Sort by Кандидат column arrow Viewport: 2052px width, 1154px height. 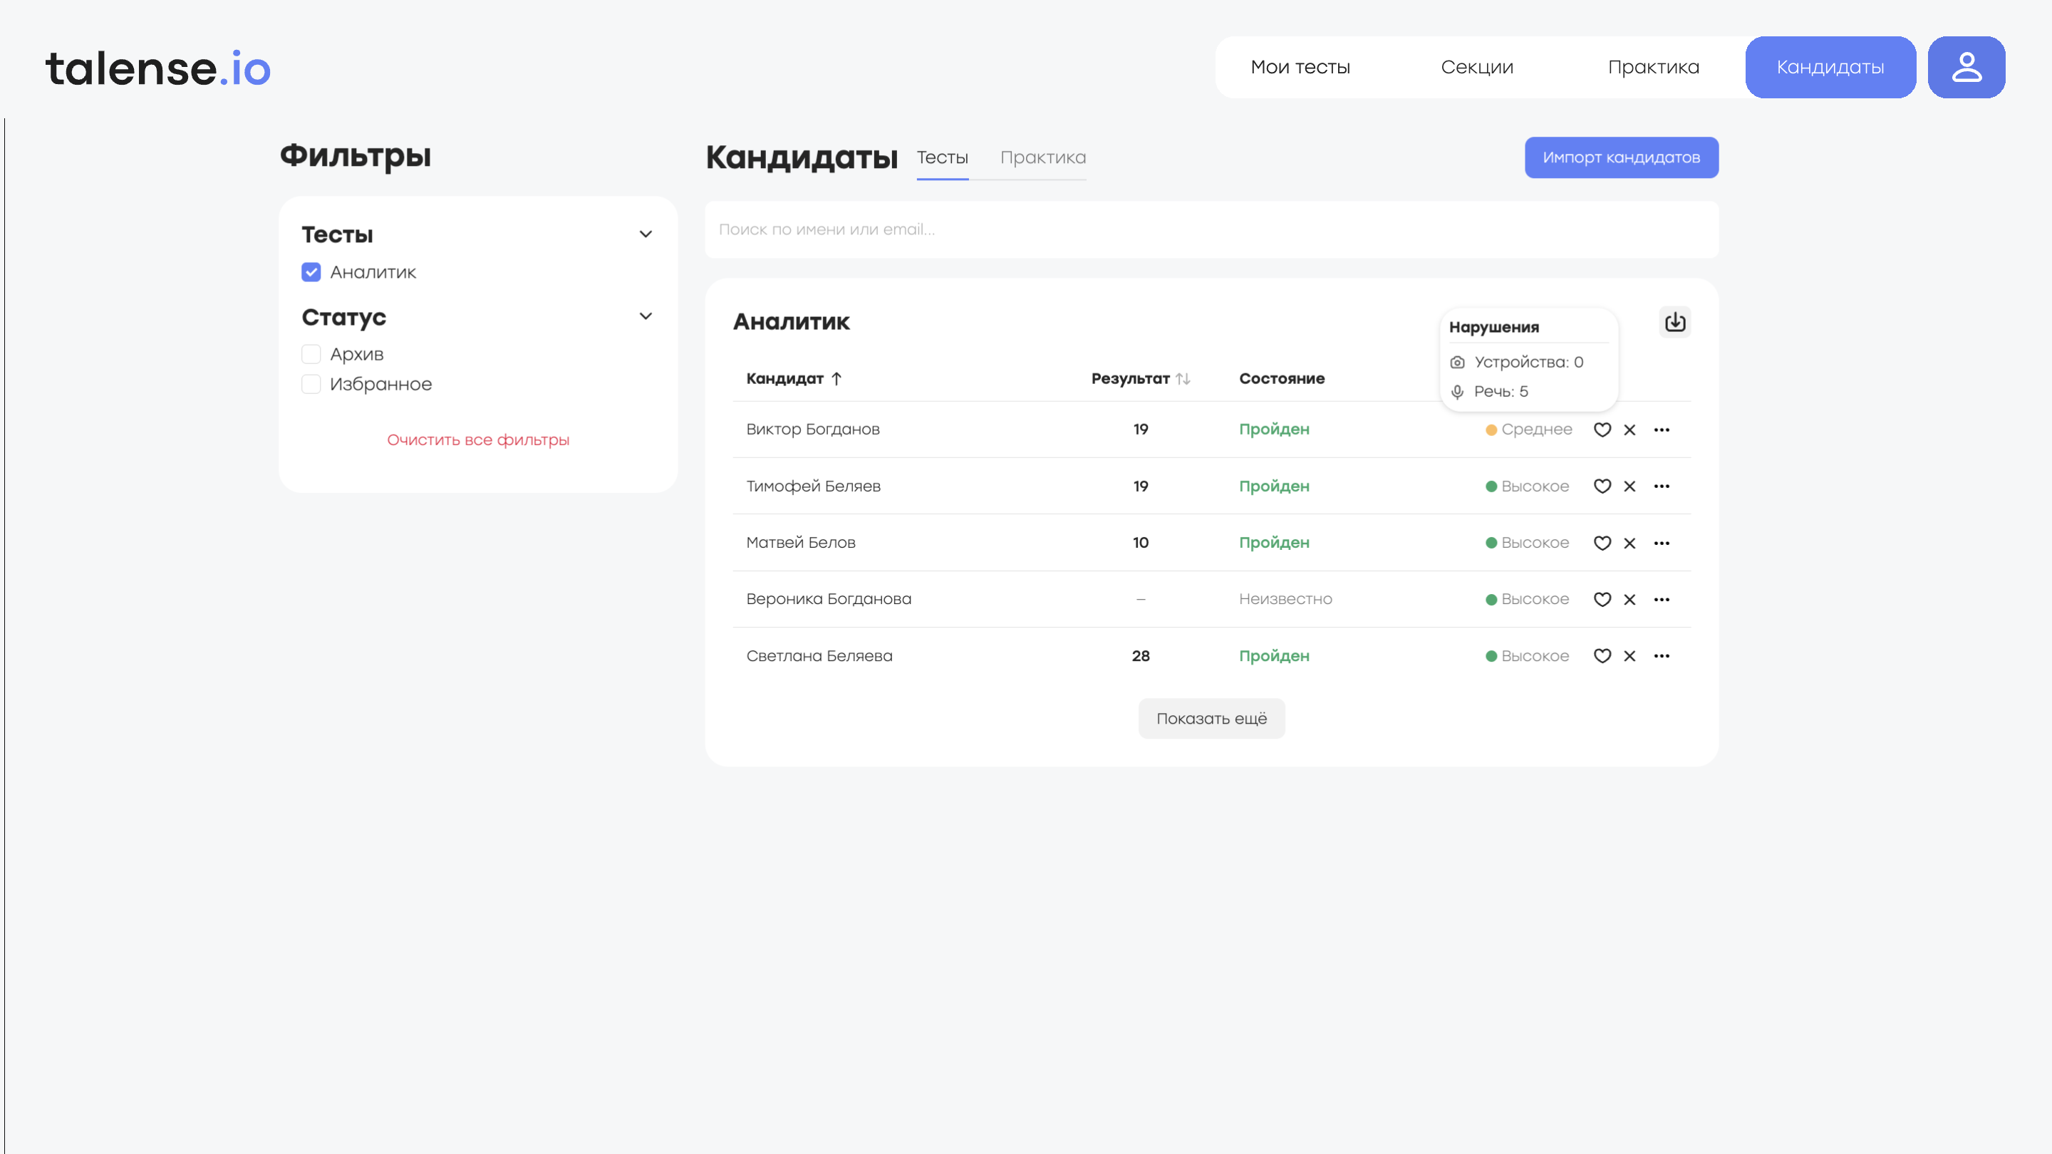(836, 378)
